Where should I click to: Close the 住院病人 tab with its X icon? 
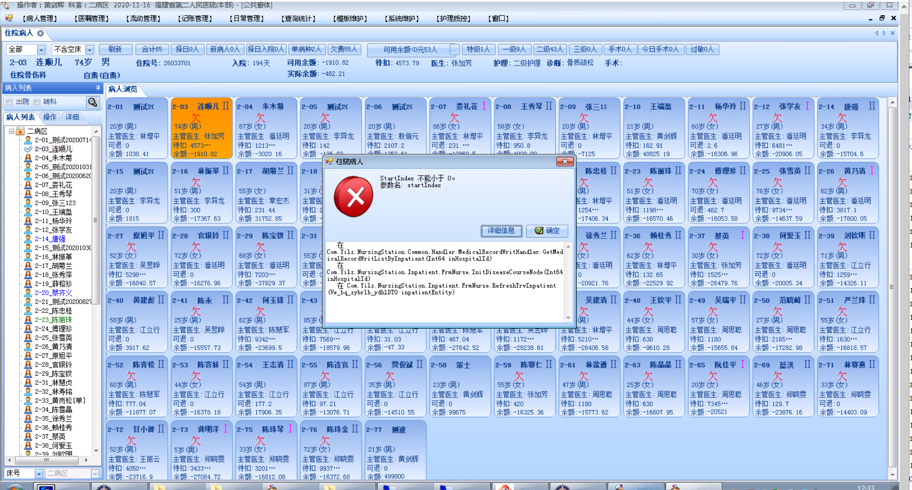pos(40,33)
